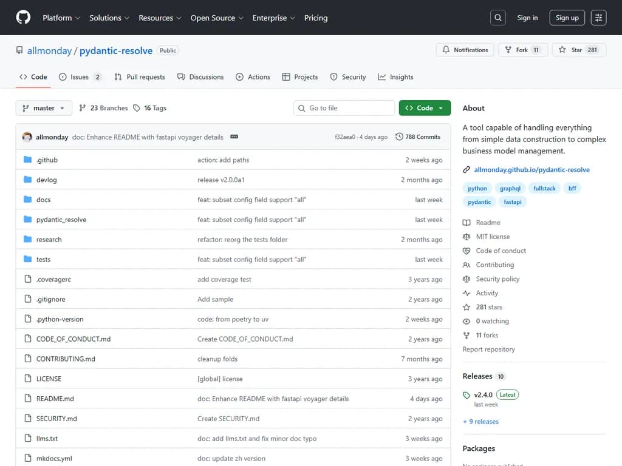Viewport: 622px width, 466px height.
Task: Click the README.md file icon
Action: (28, 399)
